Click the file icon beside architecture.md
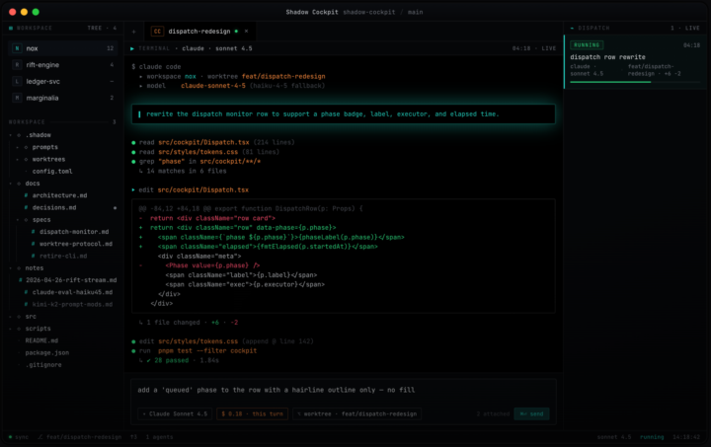Image resolution: width=711 pixels, height=447 pixels. click(26, 195)
